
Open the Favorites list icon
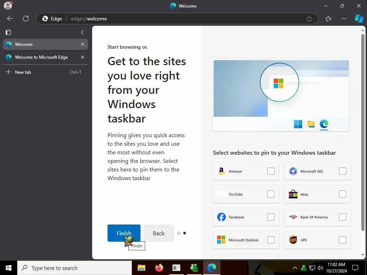[x=328, y=19]
